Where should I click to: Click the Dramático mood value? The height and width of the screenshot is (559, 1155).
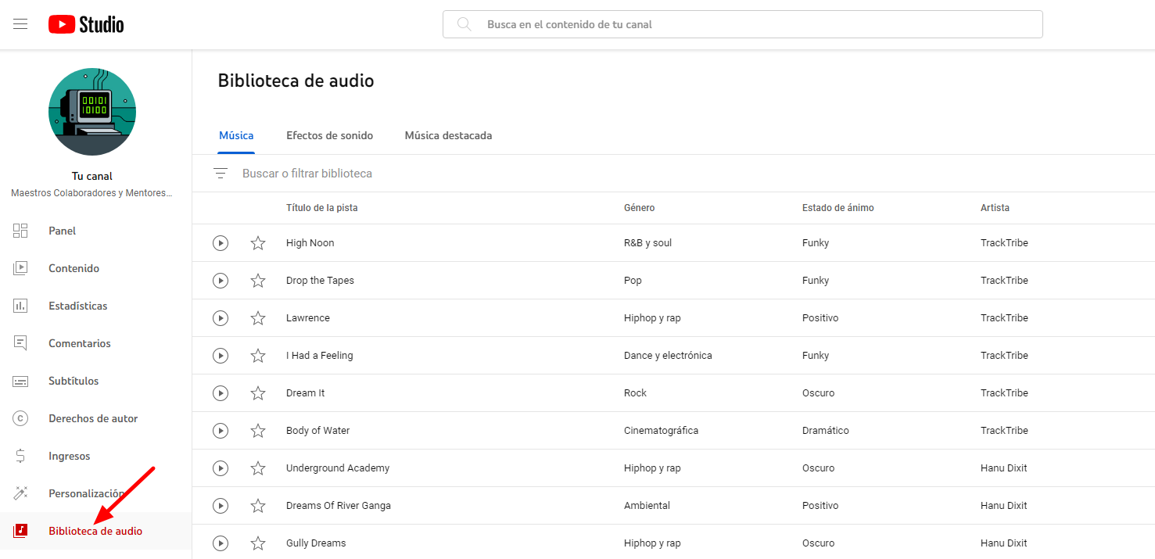825,431
